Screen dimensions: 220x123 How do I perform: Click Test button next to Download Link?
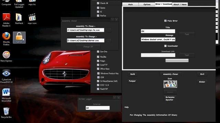pyautogui.click(x=187, y=55)
